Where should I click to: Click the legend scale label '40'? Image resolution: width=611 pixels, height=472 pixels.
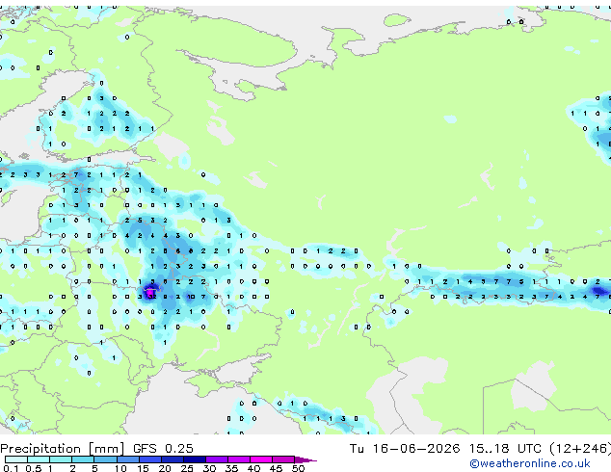click(253, 468)
